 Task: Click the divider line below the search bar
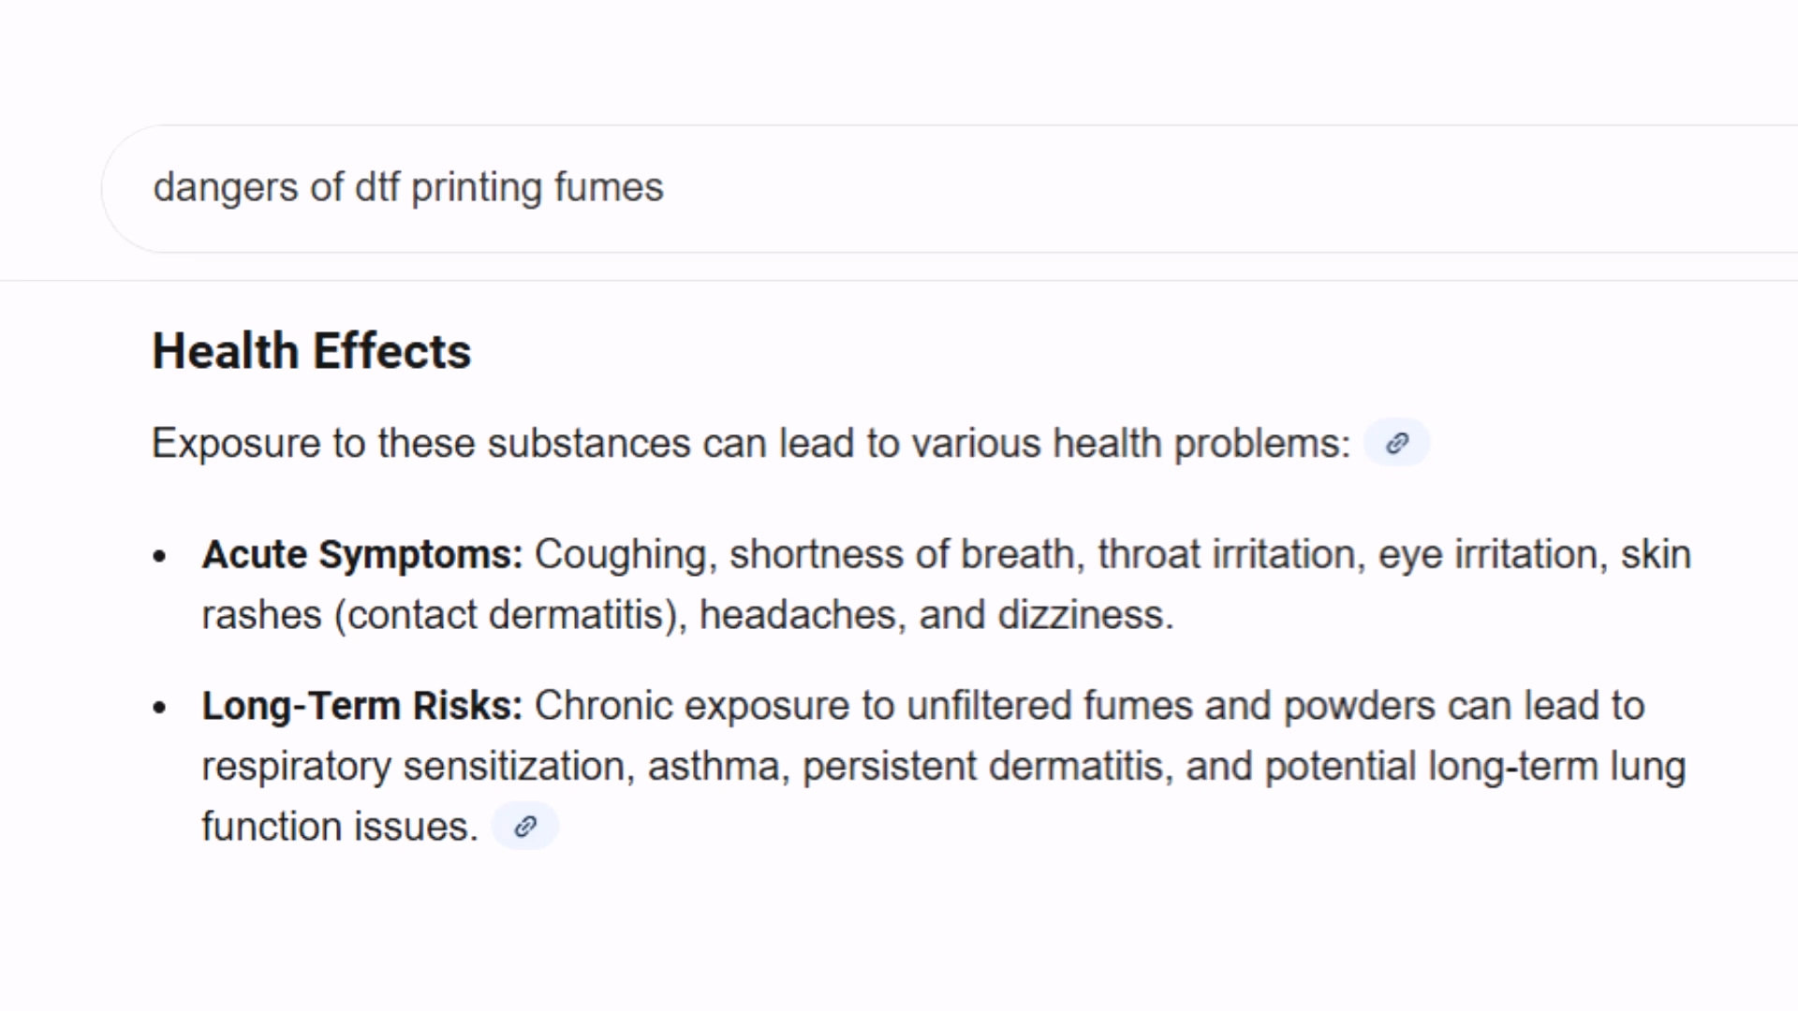click(899, 278)
